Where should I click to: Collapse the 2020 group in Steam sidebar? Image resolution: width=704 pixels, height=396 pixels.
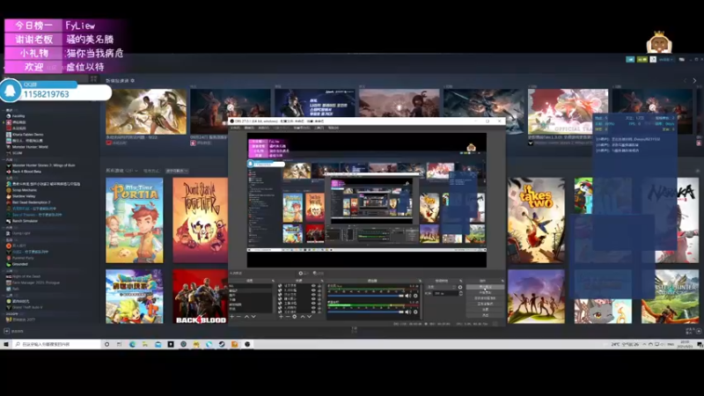(x=4, y=314)
